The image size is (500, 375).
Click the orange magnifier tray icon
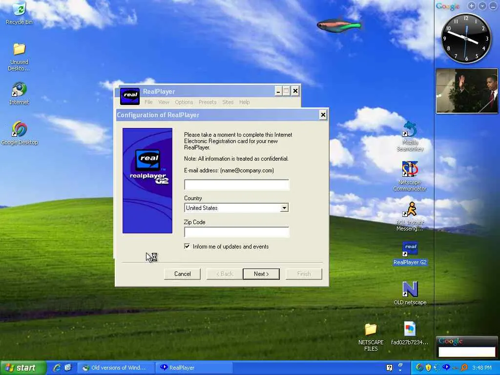464,368
